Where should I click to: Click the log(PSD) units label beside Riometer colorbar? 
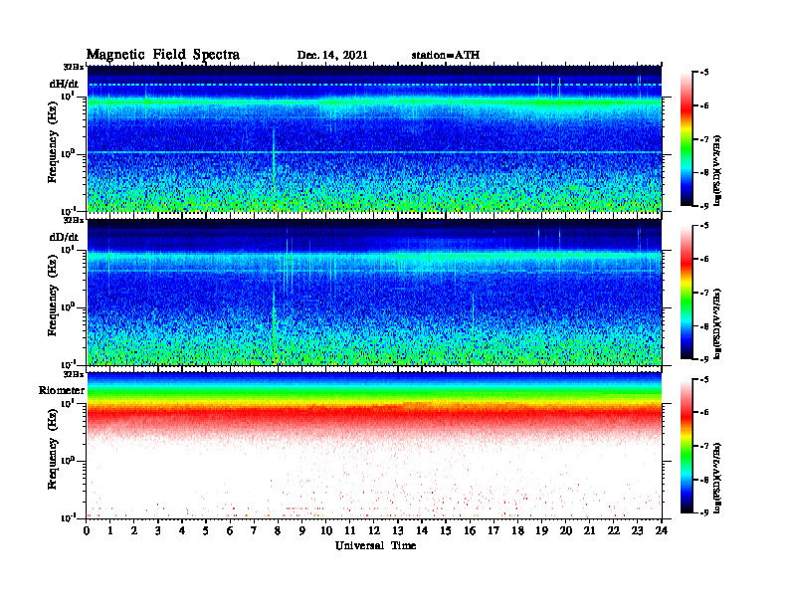pyautogui.click(x=717, y=478)
